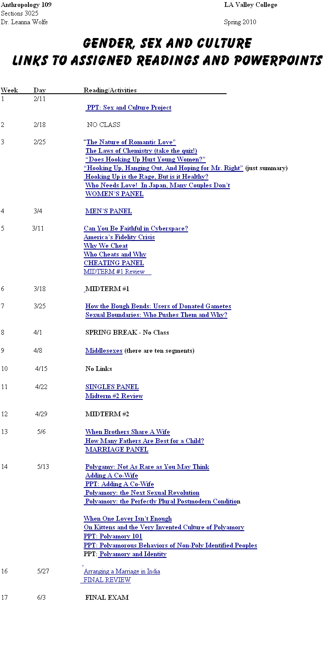Open PPT: Polyamory 101 link
331x649 pixels.
(x=113, y=536)
